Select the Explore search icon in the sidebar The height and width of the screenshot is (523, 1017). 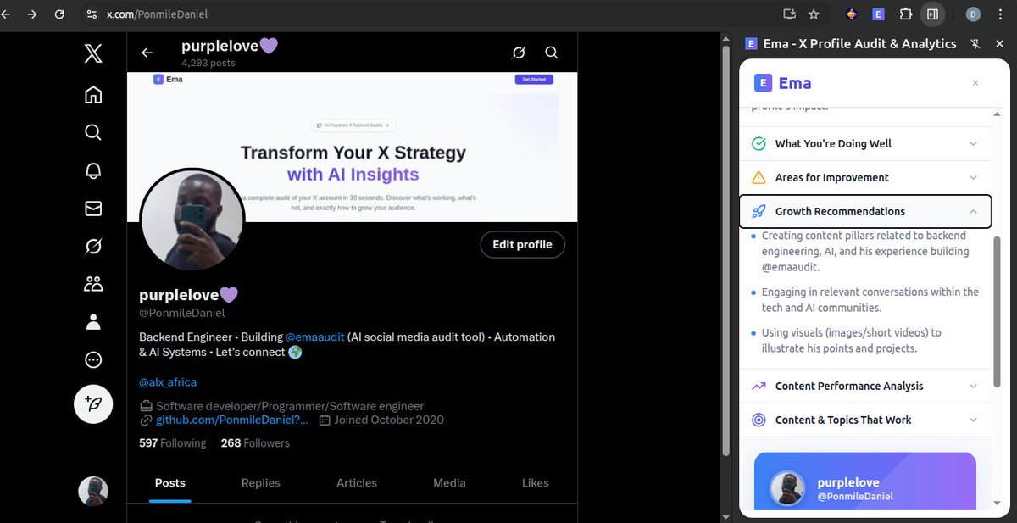[x=93, y=132]
